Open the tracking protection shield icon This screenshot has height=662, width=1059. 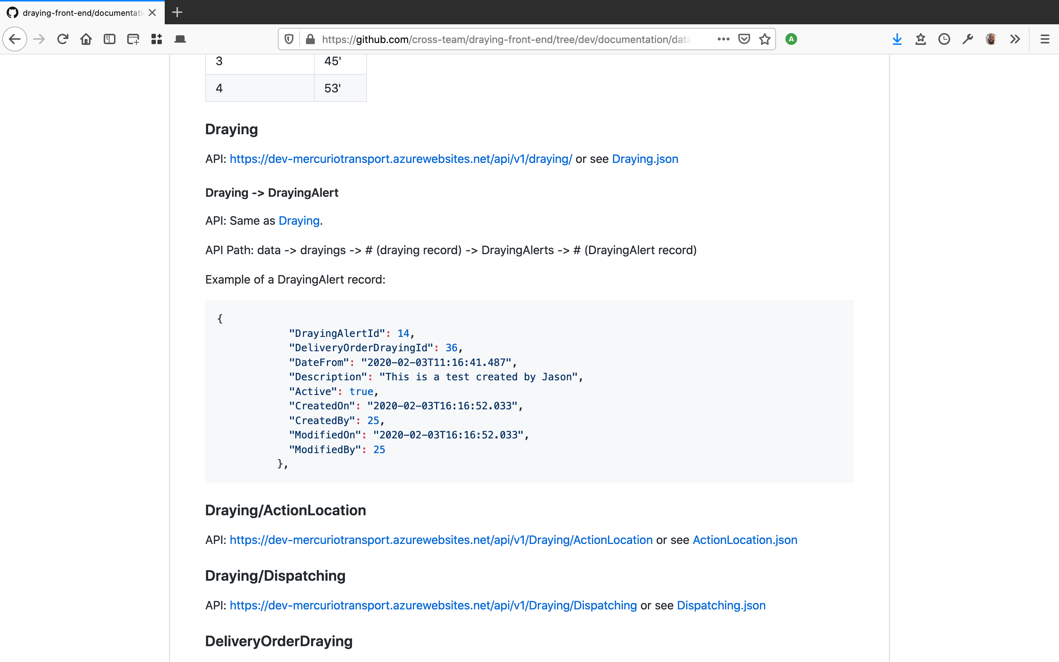tap(289, 39)
